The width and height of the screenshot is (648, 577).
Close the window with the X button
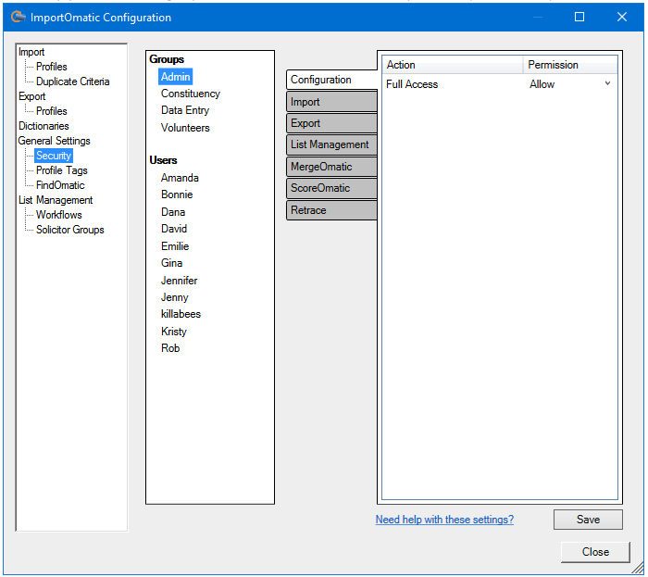click(621, 17)
